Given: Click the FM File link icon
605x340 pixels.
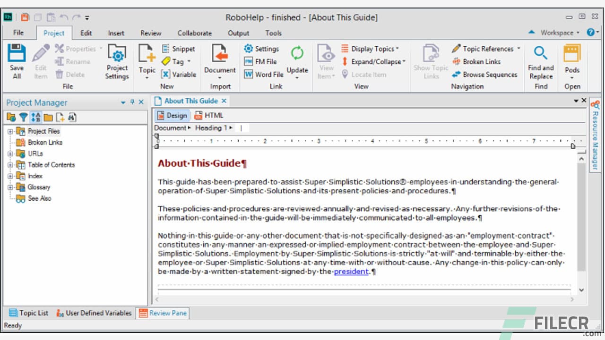Looking at the screenshot, I should tap(249, 61).
